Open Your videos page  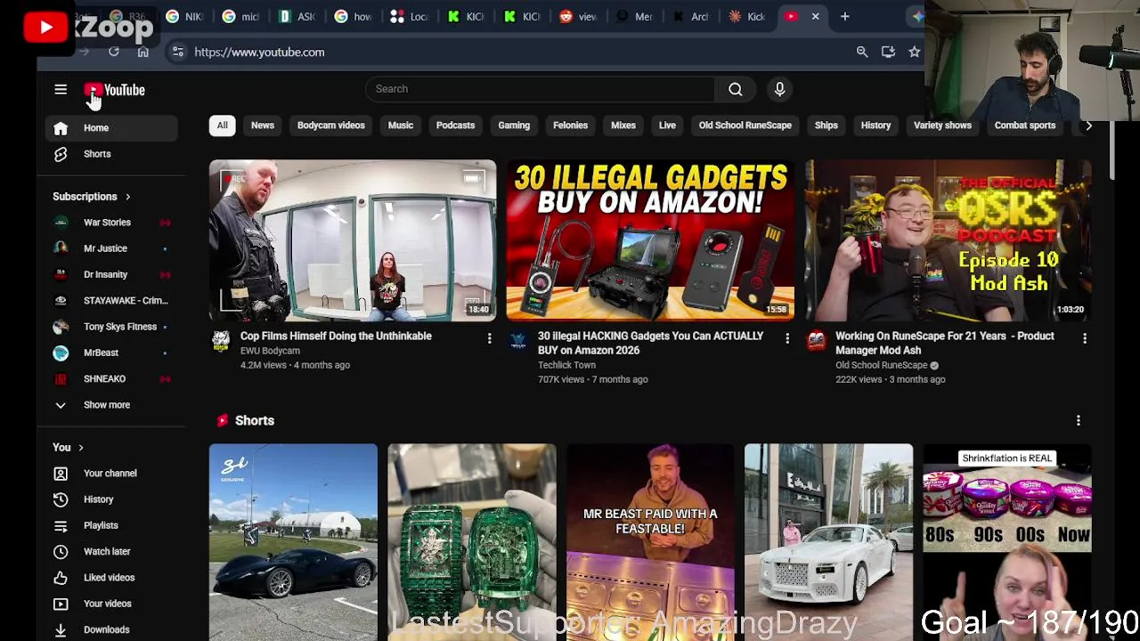[x=111, y=604]
